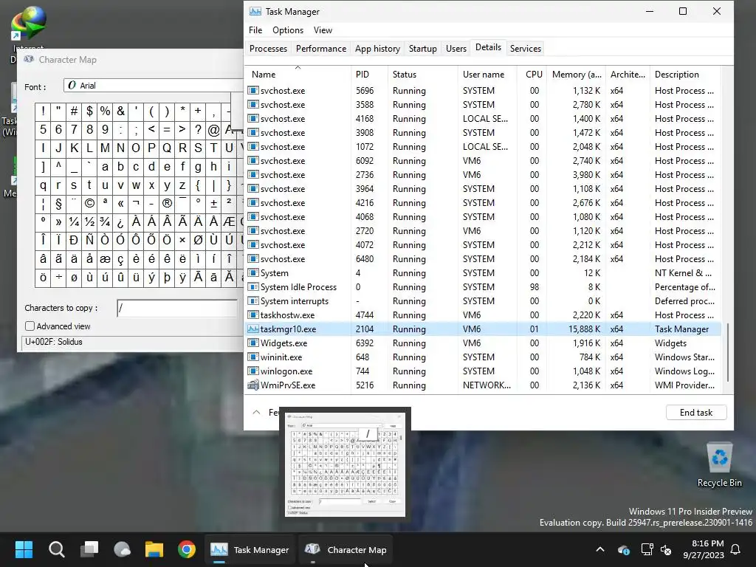The image size is (756, 567).
Task: Switch to Character Map taskbar button
Action: pos(346,549)
